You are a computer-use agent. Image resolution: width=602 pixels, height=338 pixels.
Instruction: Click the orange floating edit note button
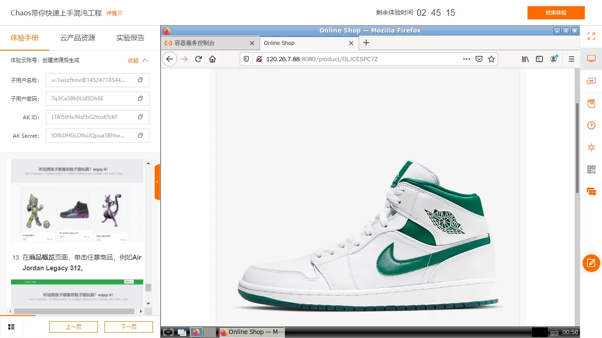[x=591, y=263]
